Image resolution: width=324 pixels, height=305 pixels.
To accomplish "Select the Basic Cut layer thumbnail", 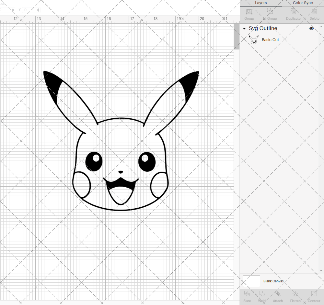I will coord(254,39).
